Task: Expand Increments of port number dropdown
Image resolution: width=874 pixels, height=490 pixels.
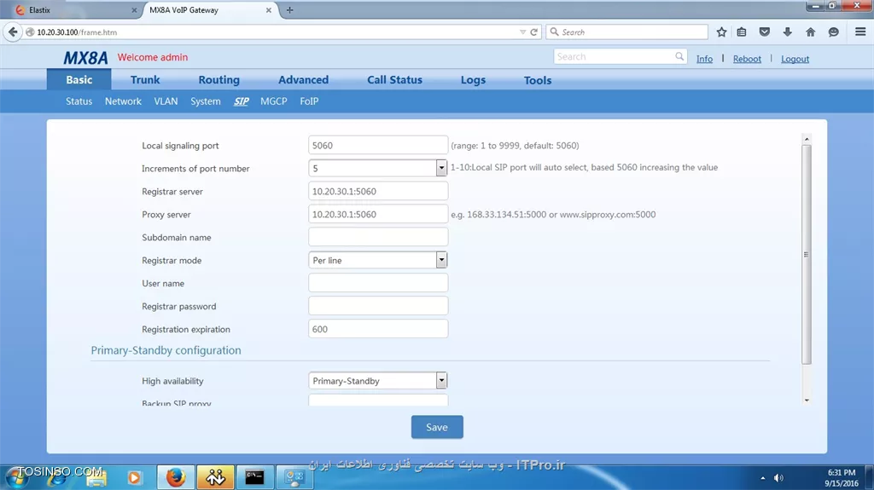Action: (441, 168)
